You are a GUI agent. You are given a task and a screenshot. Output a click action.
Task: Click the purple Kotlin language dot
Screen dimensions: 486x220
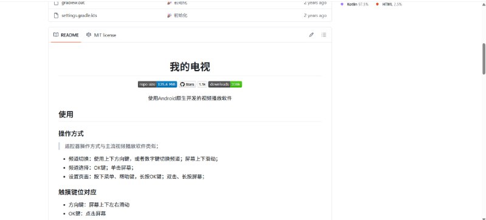[342, 4]
